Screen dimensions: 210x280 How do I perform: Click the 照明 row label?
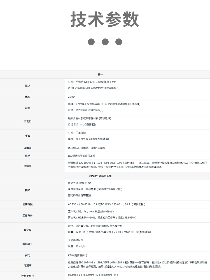27,156
